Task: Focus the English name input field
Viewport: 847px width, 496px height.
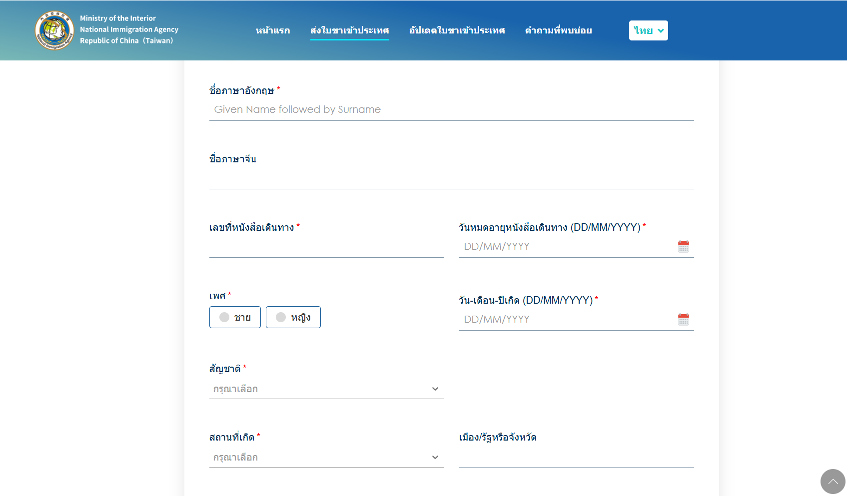Action: (x=451, y=110)
